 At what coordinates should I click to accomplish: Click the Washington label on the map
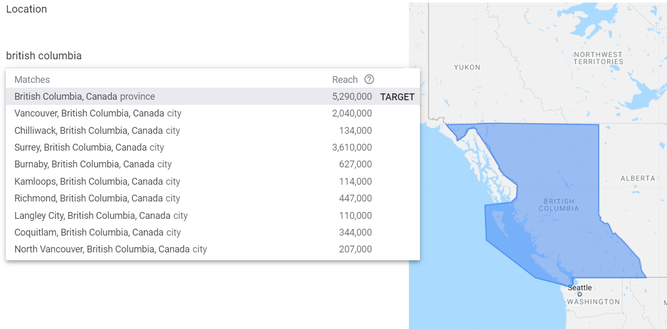coord(593,302)
